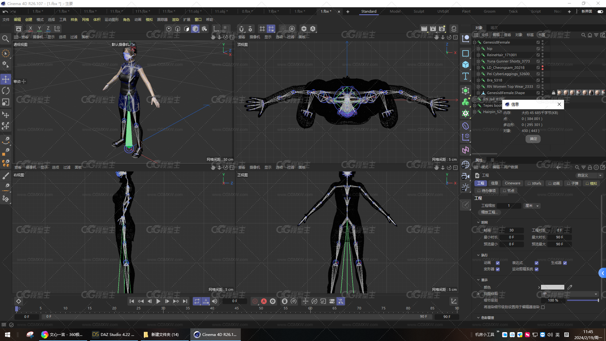Click the Cube primitive icon
Screen dimensions: 606x341
coord(466,65)
